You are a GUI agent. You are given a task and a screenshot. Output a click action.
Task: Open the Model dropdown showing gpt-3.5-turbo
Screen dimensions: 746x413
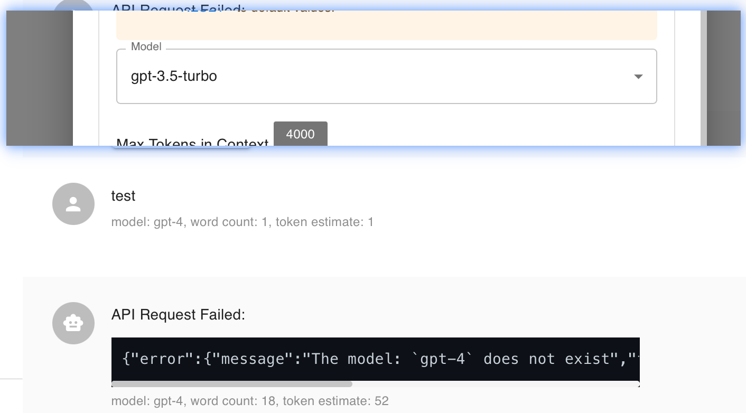coord(386,77)
